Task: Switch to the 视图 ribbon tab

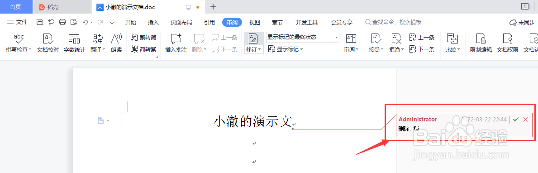Action: coord(255,22)
